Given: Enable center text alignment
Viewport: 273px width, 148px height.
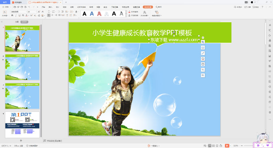Looking at the screenshot, I should click(x=52, y=15).
